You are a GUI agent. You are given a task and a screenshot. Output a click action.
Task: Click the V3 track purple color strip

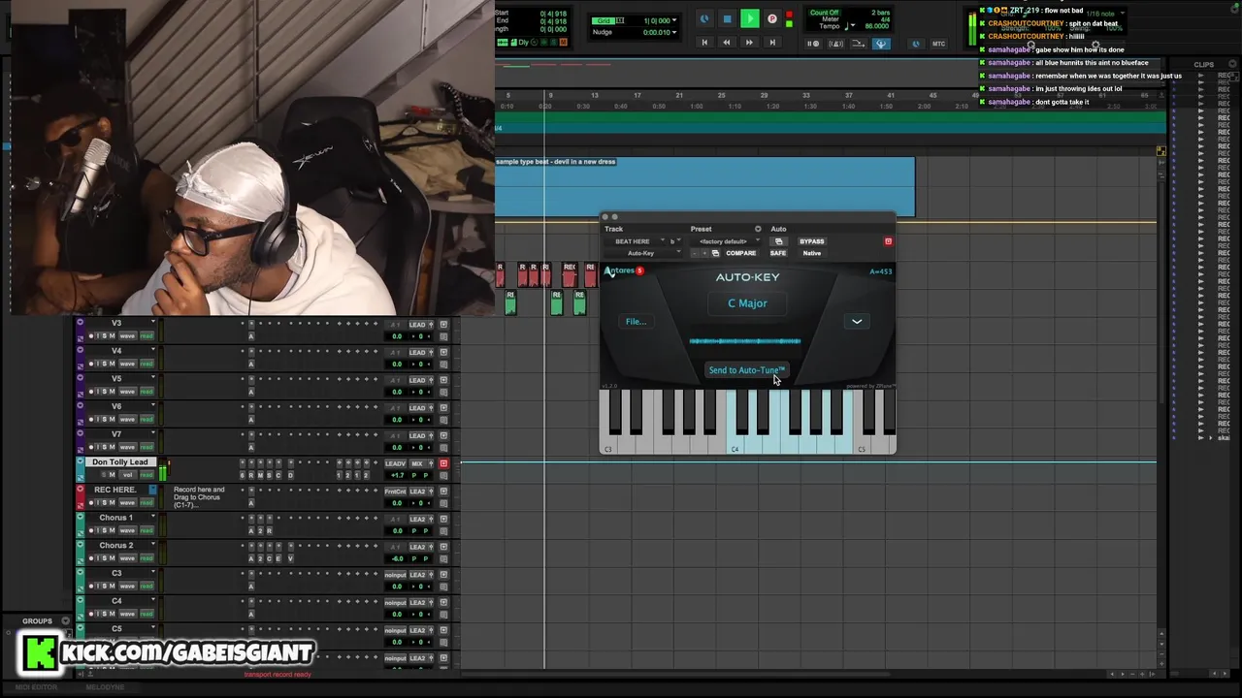tap(81, 330)
